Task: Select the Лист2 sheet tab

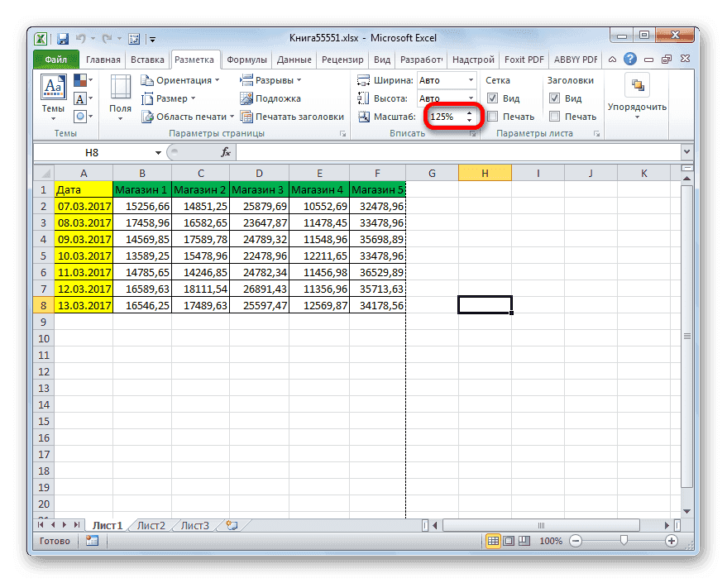Action: (151, 524)
